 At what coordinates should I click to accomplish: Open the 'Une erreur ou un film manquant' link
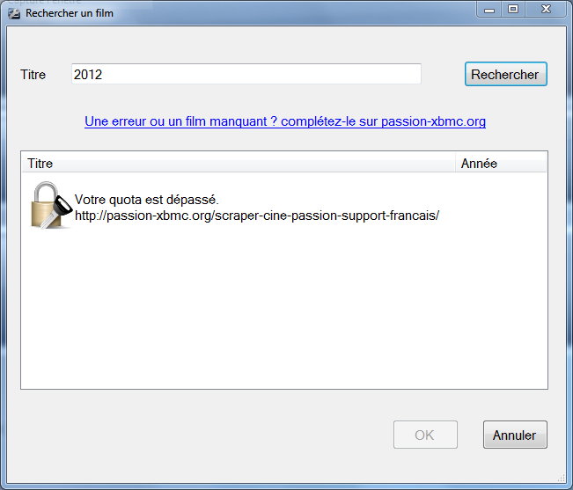tap(285, 121)
